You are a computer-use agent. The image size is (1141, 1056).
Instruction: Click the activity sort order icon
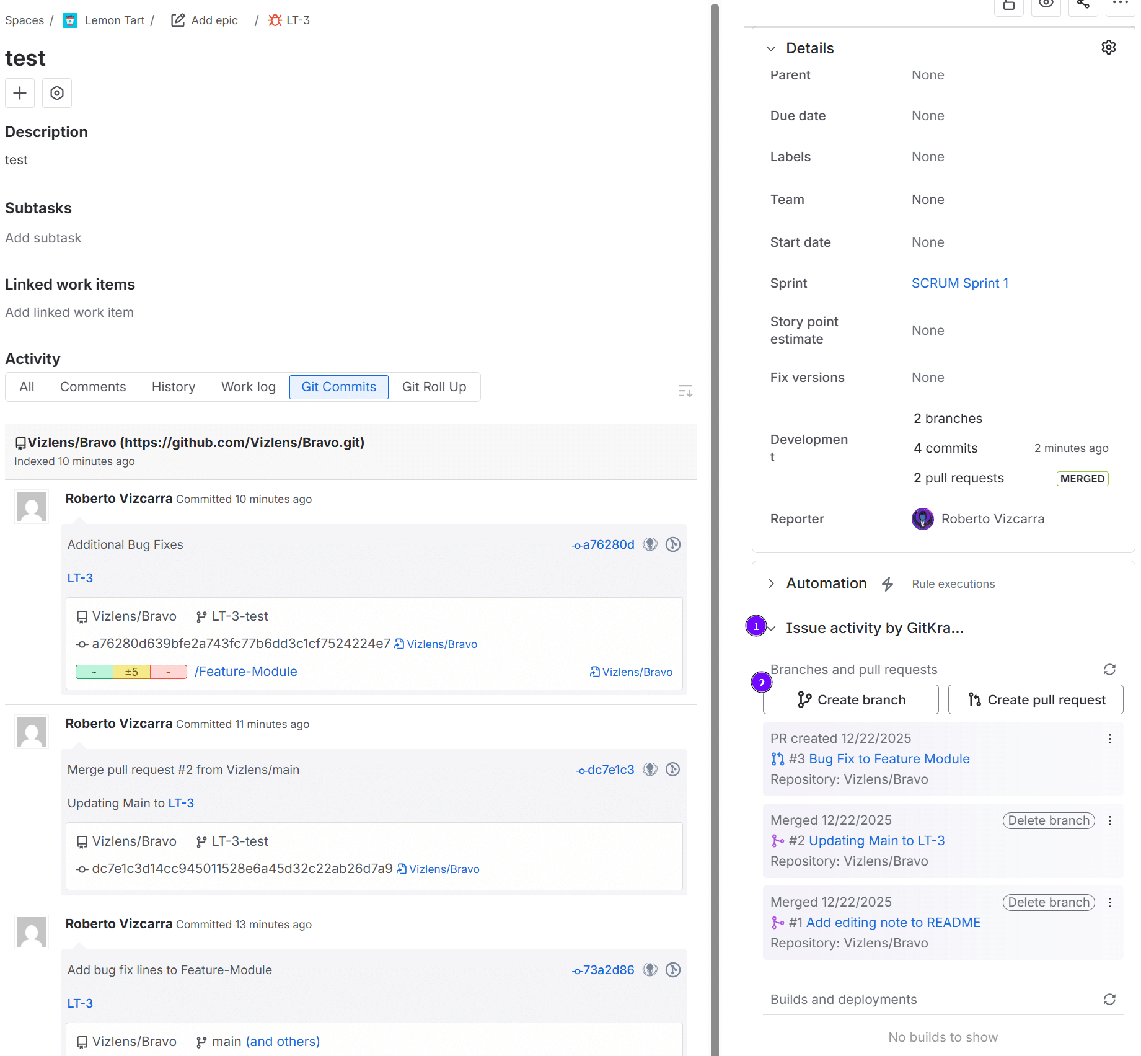(685, 391)
